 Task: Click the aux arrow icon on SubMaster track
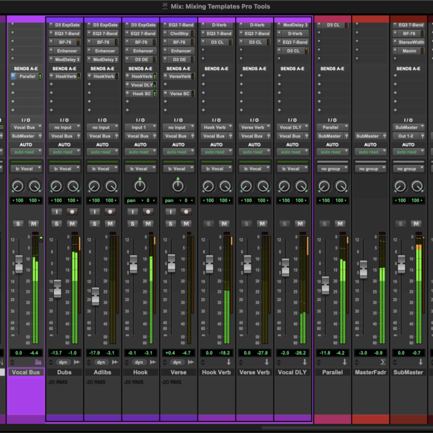click(x=421, y=362)
